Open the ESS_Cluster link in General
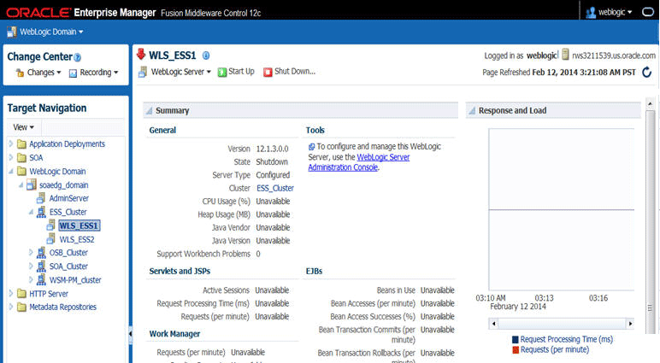The width and height of the screenshot is (660, 363). pyautogui.click(x=275, y=188)
